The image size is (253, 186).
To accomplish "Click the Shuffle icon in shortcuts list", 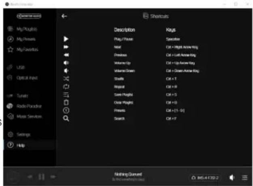I will click(66, 79).
